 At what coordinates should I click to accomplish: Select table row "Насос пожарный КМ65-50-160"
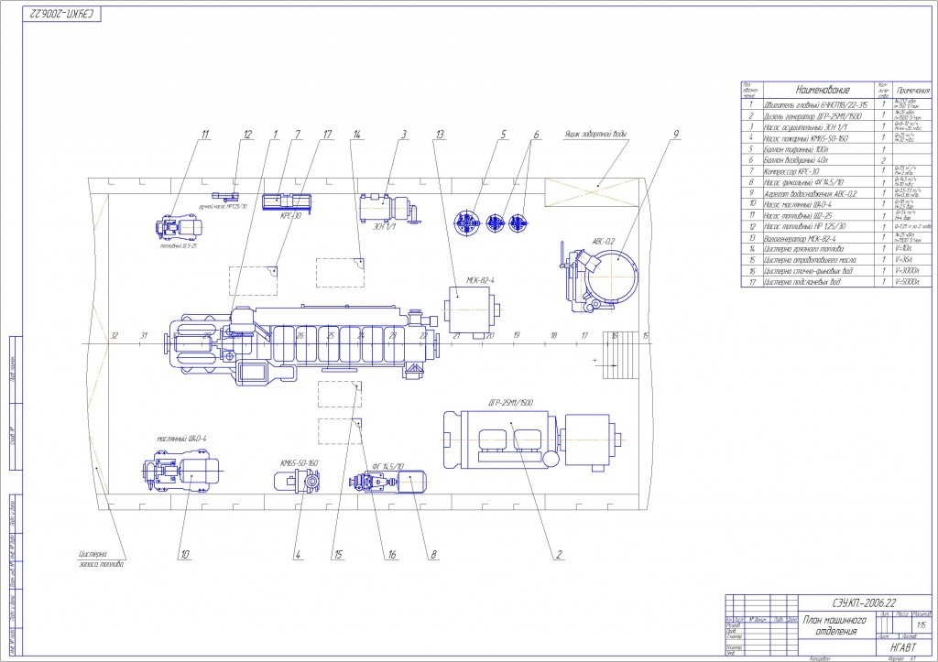836,138
